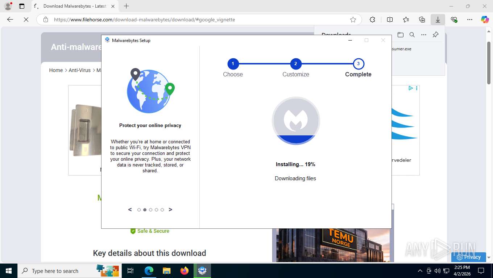
Task: Minimize the Malwarebytes Setup window
Action: 350,40
